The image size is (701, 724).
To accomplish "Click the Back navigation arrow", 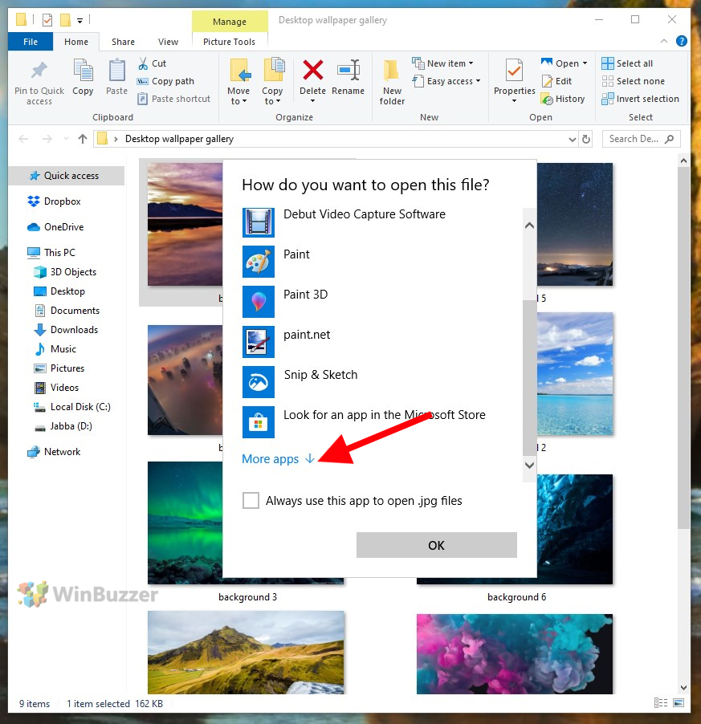I will pyautogui.click(x=23, y=139).
